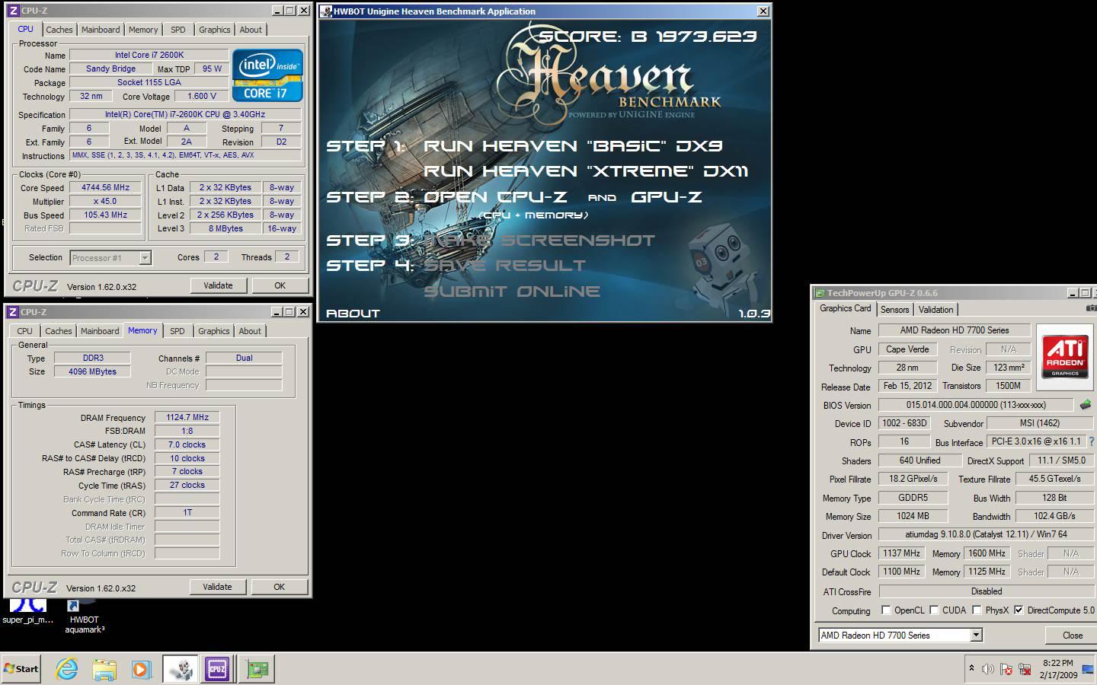The width and height of the screenshot is (1097, 685).
Task: Click the Intel Core i7 logo in CPU-Z
Action: (267, 75)
